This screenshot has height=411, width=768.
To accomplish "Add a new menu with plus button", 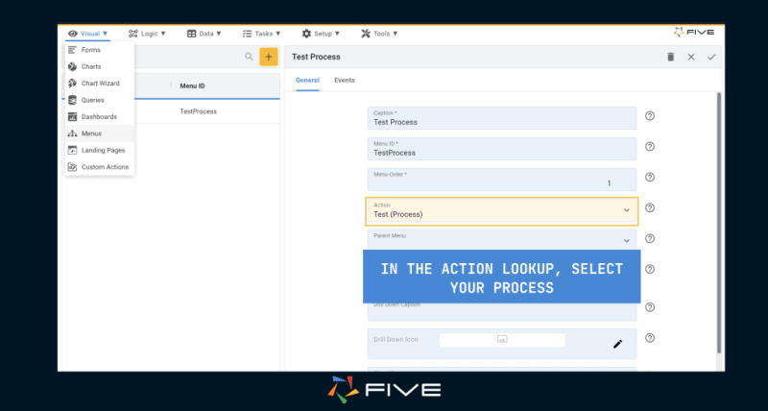I will pyautogui.click(x=269, y=57).
